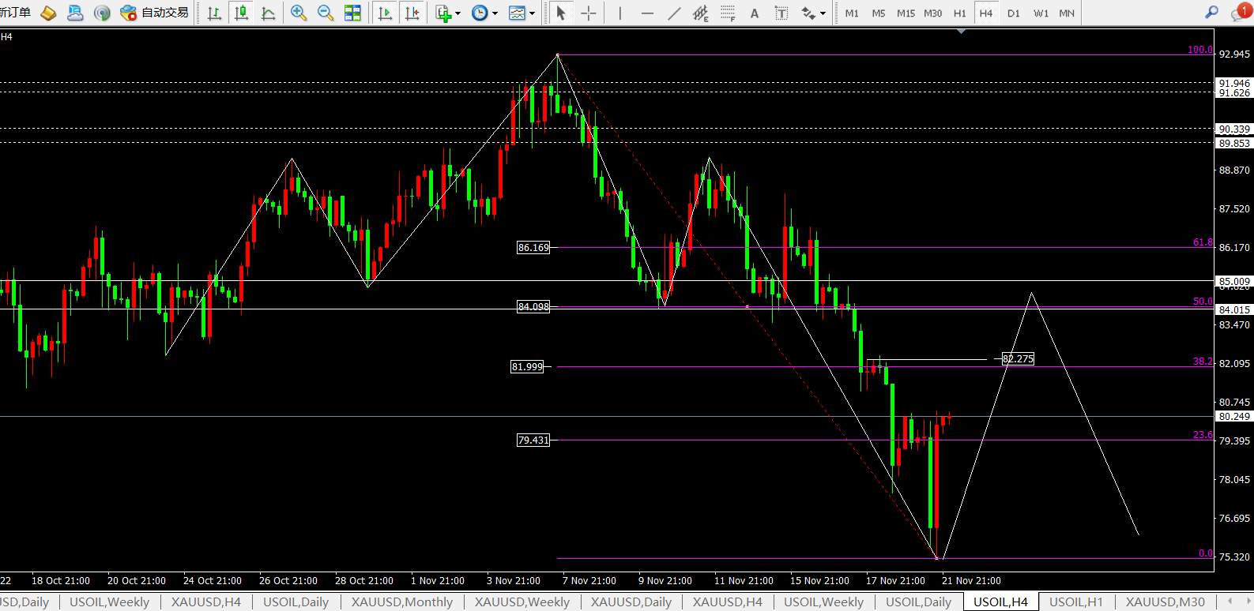Viewport: 1254px width, 611px height.
Task: Select the horizontal line drawing tool
Action: point(647,13)
